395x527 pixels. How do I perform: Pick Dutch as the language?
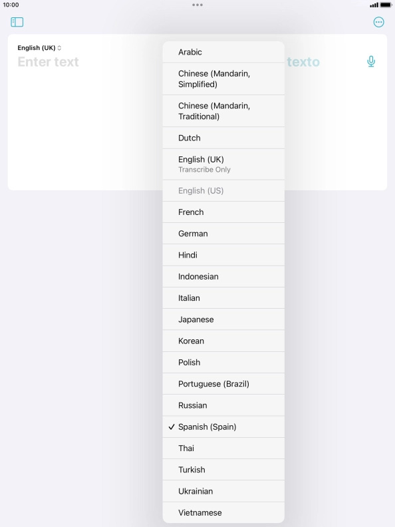pos(223,138)
